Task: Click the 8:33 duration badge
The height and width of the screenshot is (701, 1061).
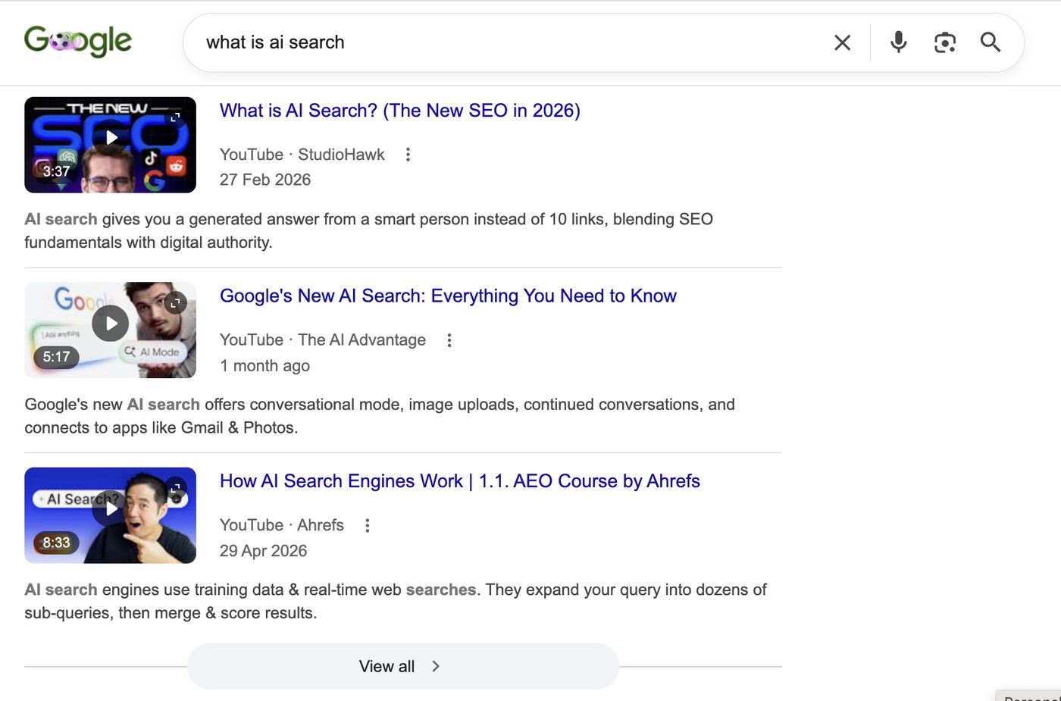Action: tap(56, 543)
